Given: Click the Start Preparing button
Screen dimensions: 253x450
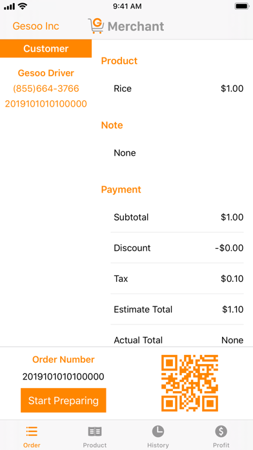Looking at the screenshot, I should (63, 400).
